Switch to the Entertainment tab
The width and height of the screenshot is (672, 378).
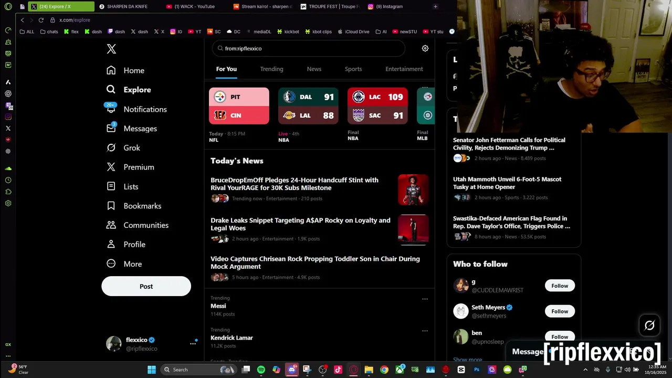404,69
